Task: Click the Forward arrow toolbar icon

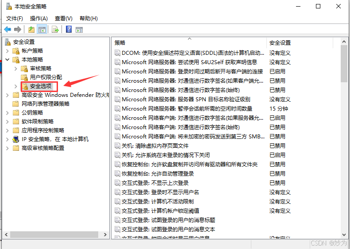Action: pos(17,29)
